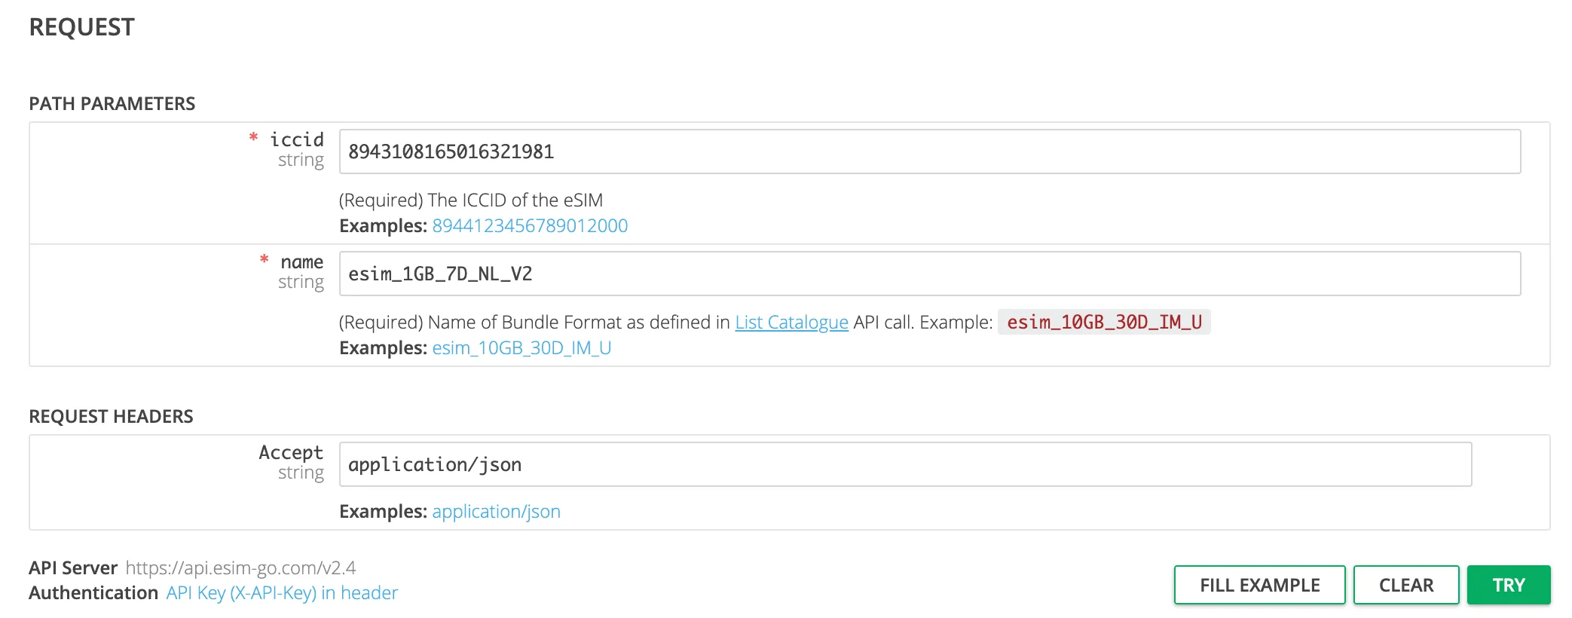Click the REQUEST page title
This screenshot has width=1572, height=618.
(81, 27)
